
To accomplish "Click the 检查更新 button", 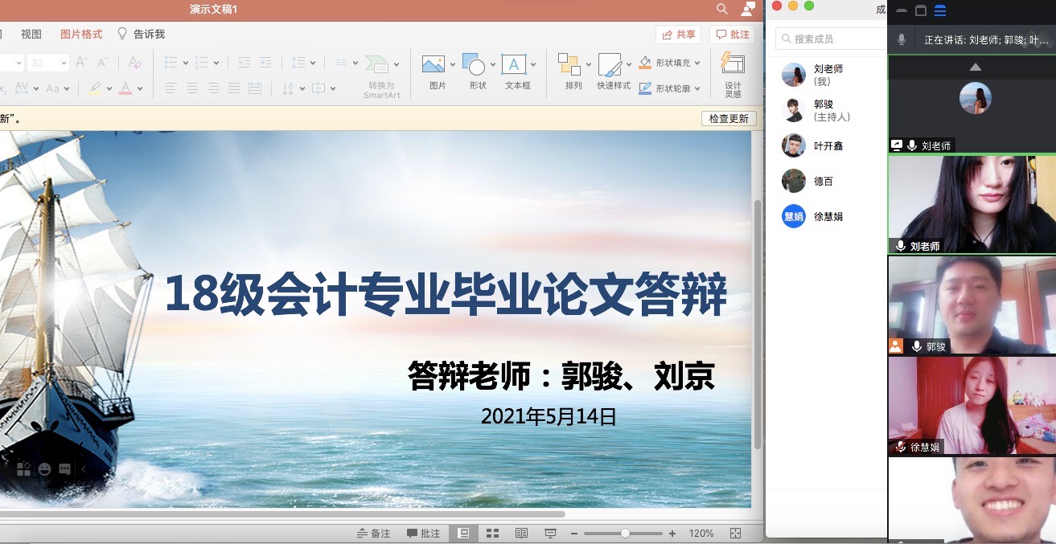I will click(x=729, y=119).
